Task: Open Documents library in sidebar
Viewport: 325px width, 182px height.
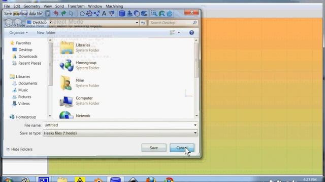Action: click(x=28, y=83)
